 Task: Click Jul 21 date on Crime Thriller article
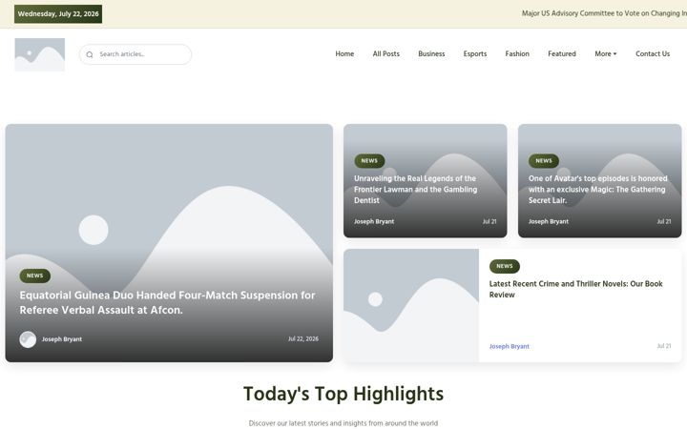[664, 346]
